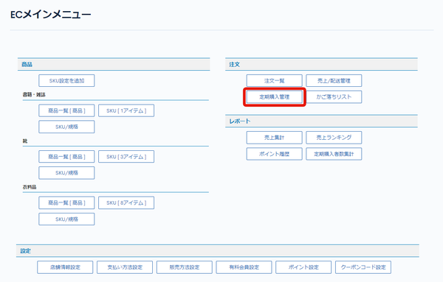Screen dimensions: 443x282
Task: Open SKU [1アイテム] button
Action: tap(126, 110)
